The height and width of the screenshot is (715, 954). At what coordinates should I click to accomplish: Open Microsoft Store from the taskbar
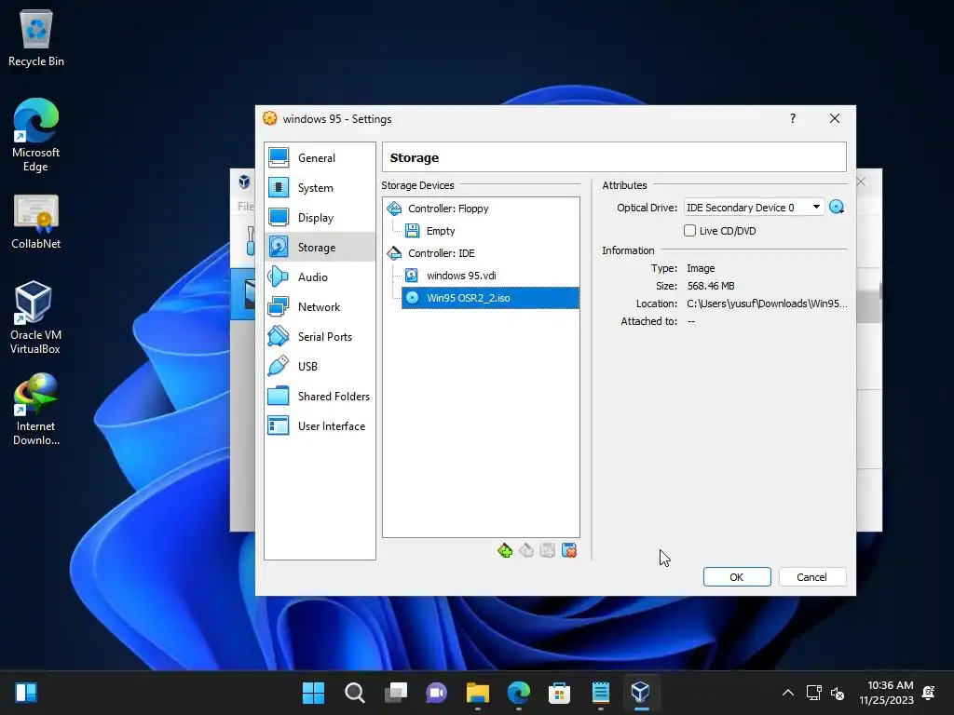(559, 693)
